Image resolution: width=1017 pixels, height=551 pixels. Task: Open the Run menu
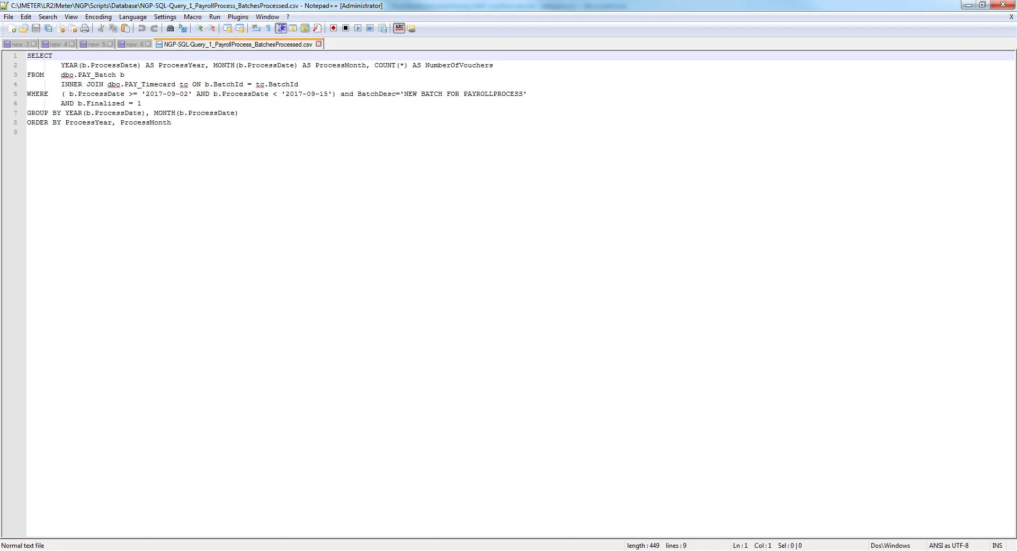(x=215, y=17)
